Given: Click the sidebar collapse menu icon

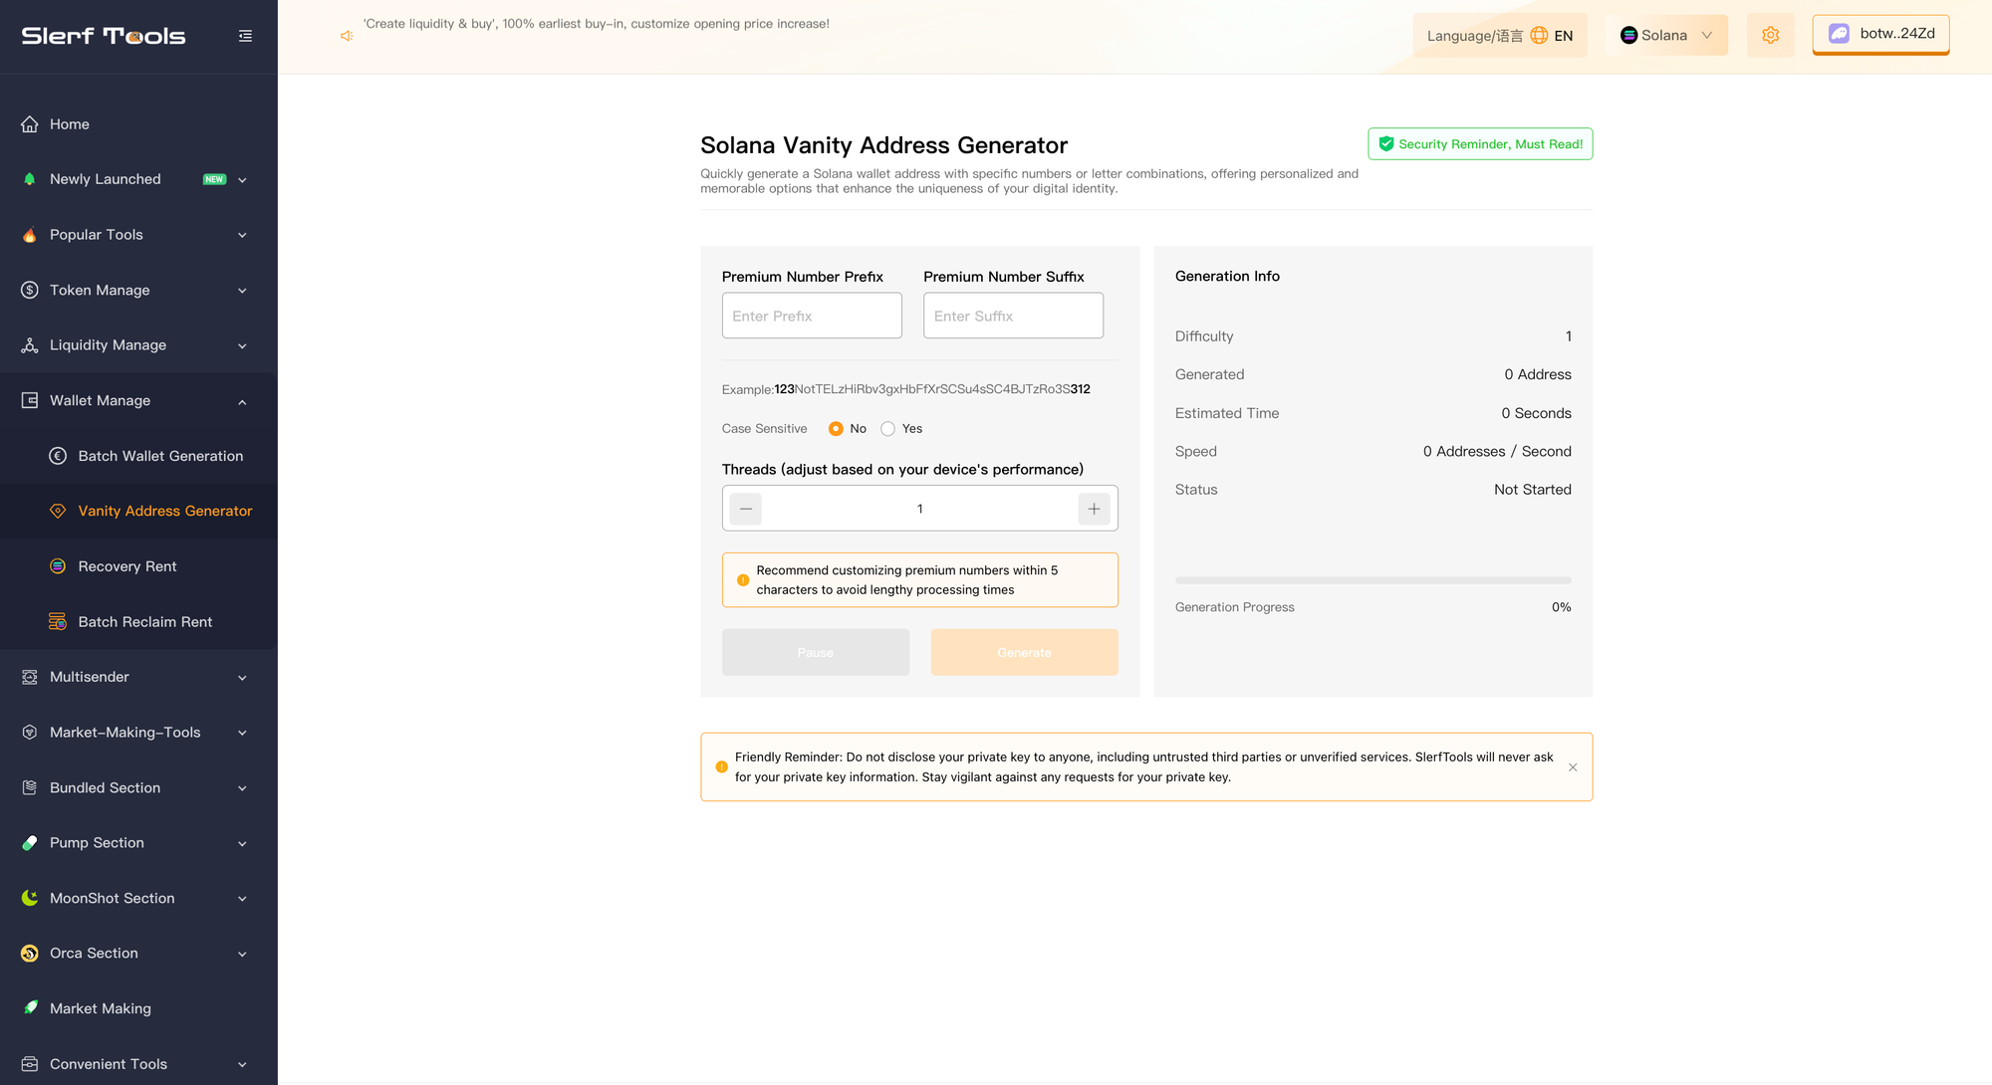Looking at the screenshot, I should tap(245, 36).
